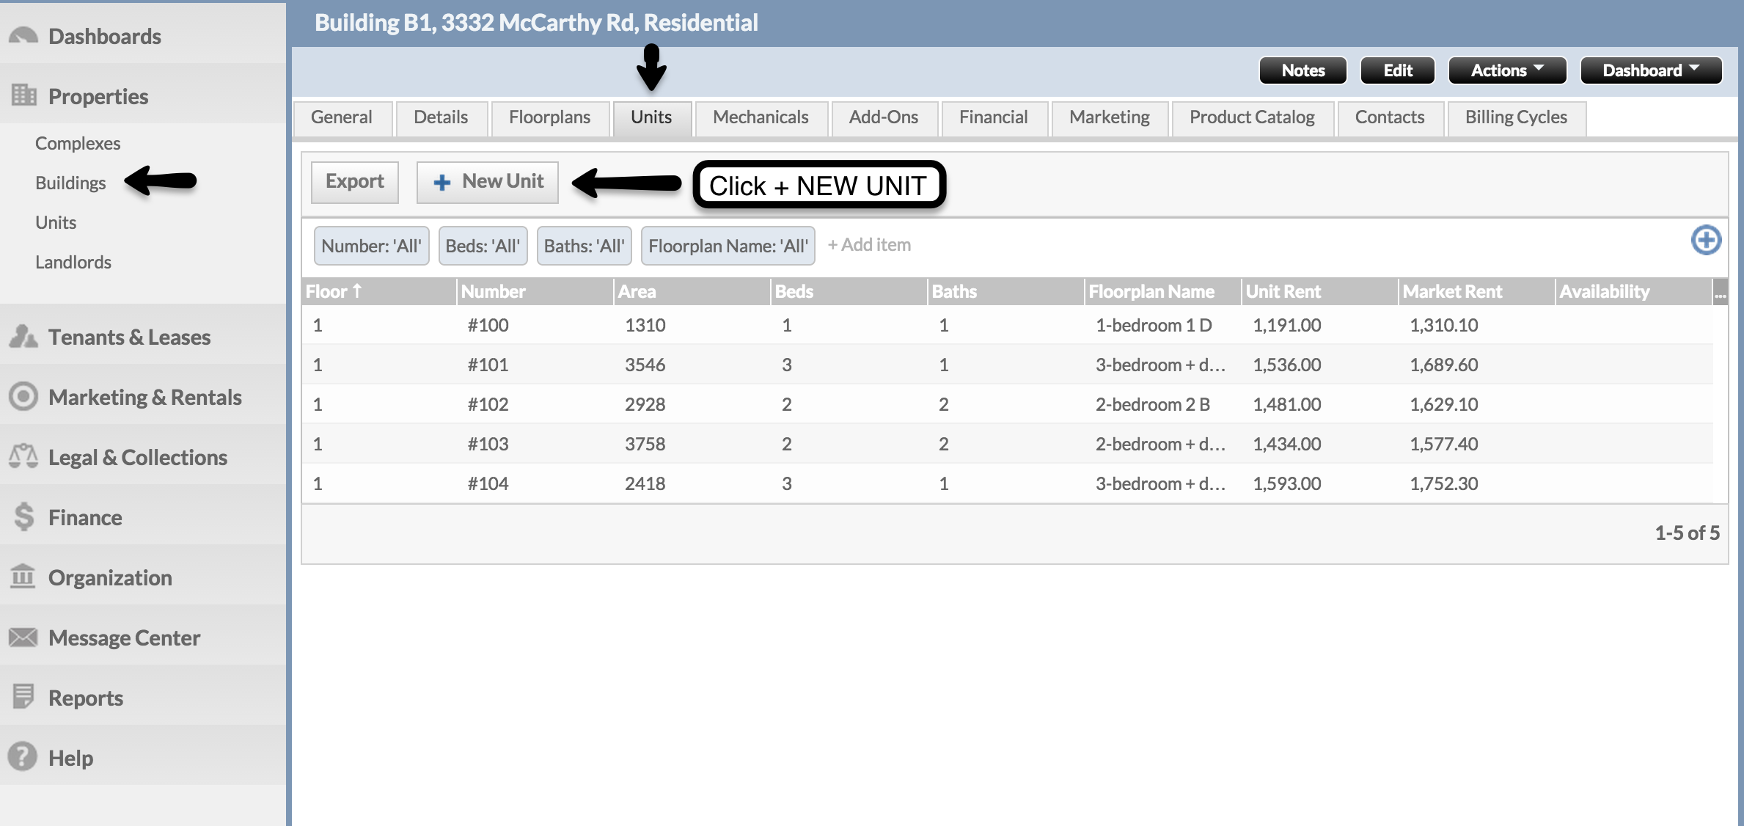Click the Beds: 'All' filter chip

click(x=483, y=246)
